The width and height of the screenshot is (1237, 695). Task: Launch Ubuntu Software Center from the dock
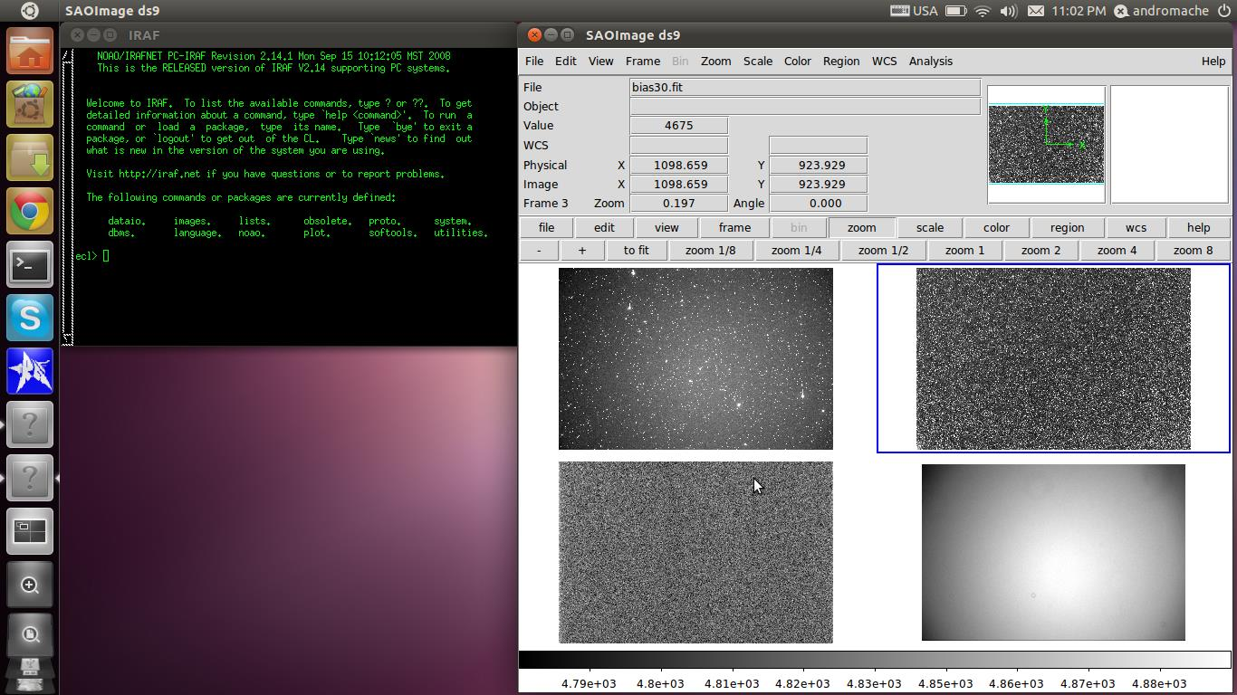(30, 104)
